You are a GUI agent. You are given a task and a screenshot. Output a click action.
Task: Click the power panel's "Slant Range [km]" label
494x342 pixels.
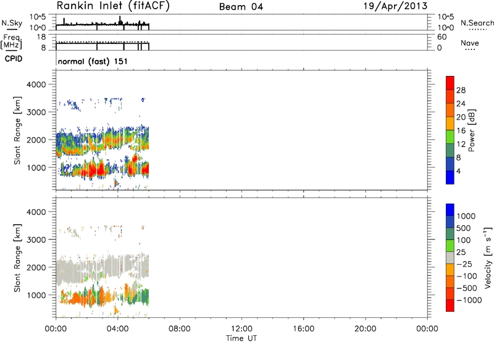(x=17, y=130)
